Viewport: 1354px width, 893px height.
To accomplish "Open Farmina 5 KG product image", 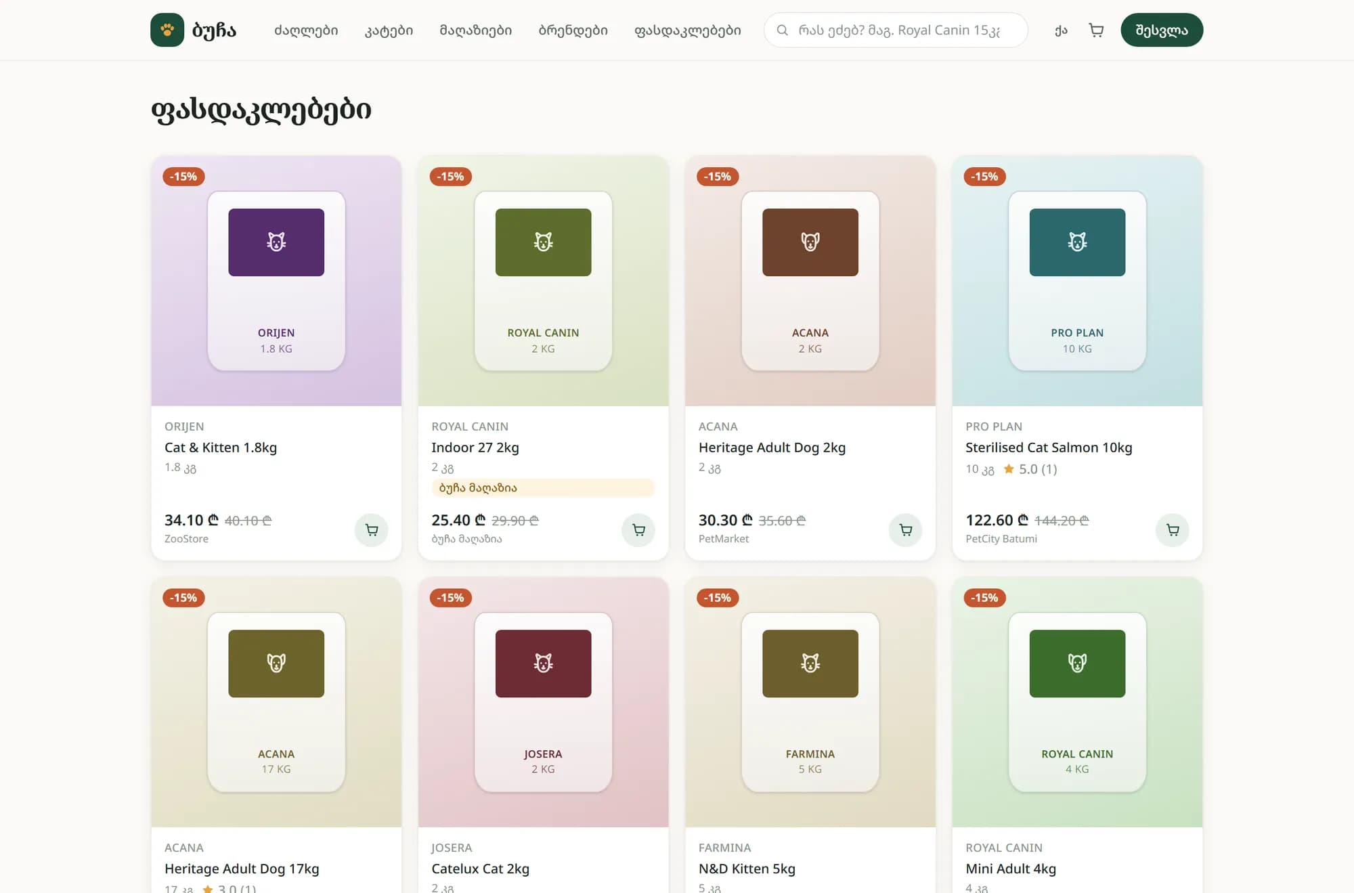I will (x=810, y=702).
